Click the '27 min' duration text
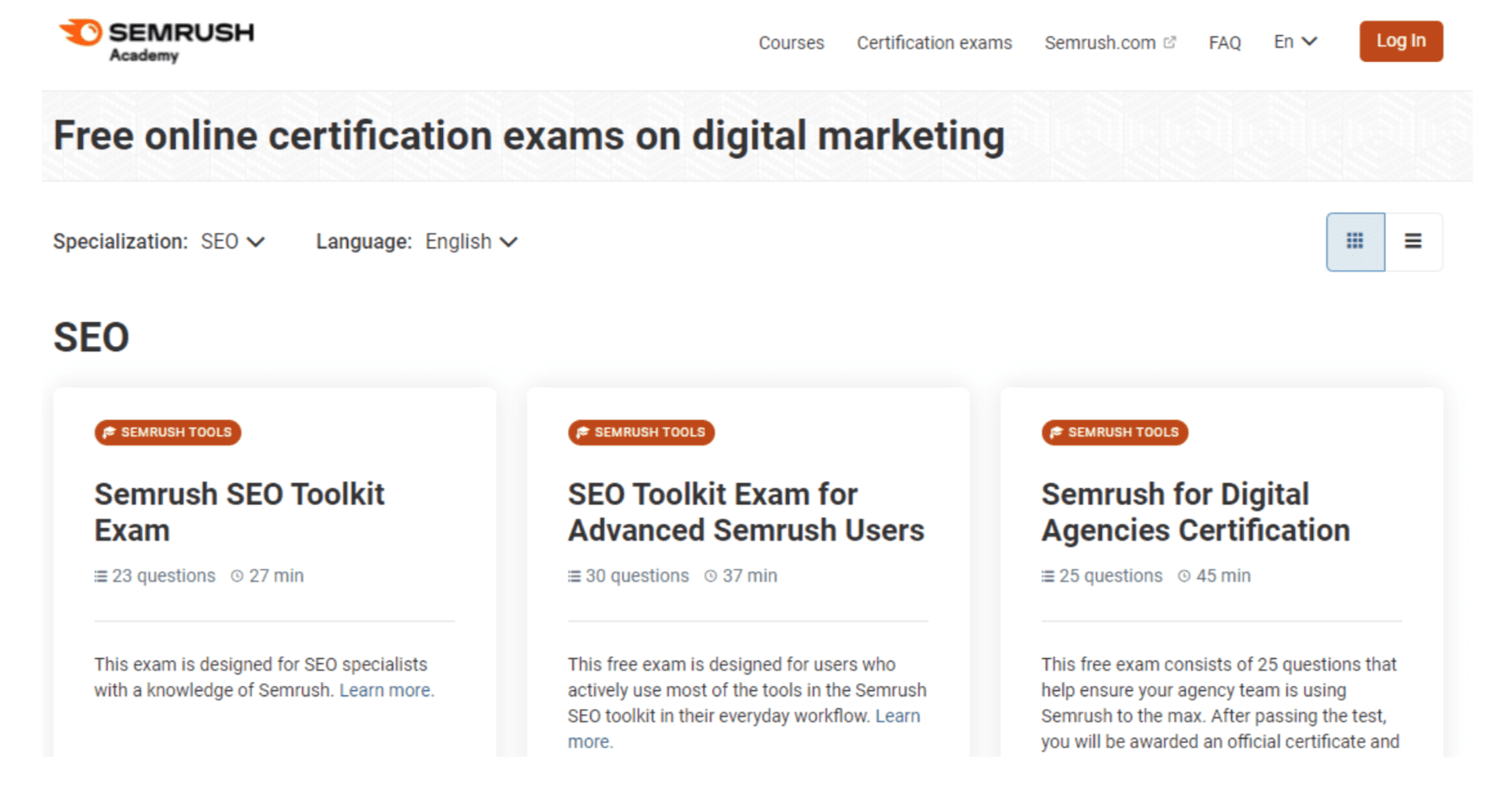The width and height of the screenshot is (1492, 799). tap(276, 575)
